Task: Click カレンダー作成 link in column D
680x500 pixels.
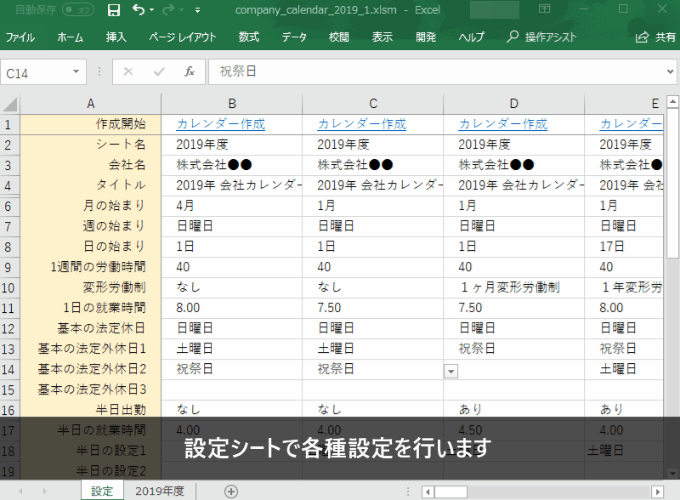Action: tap(502, 124)
